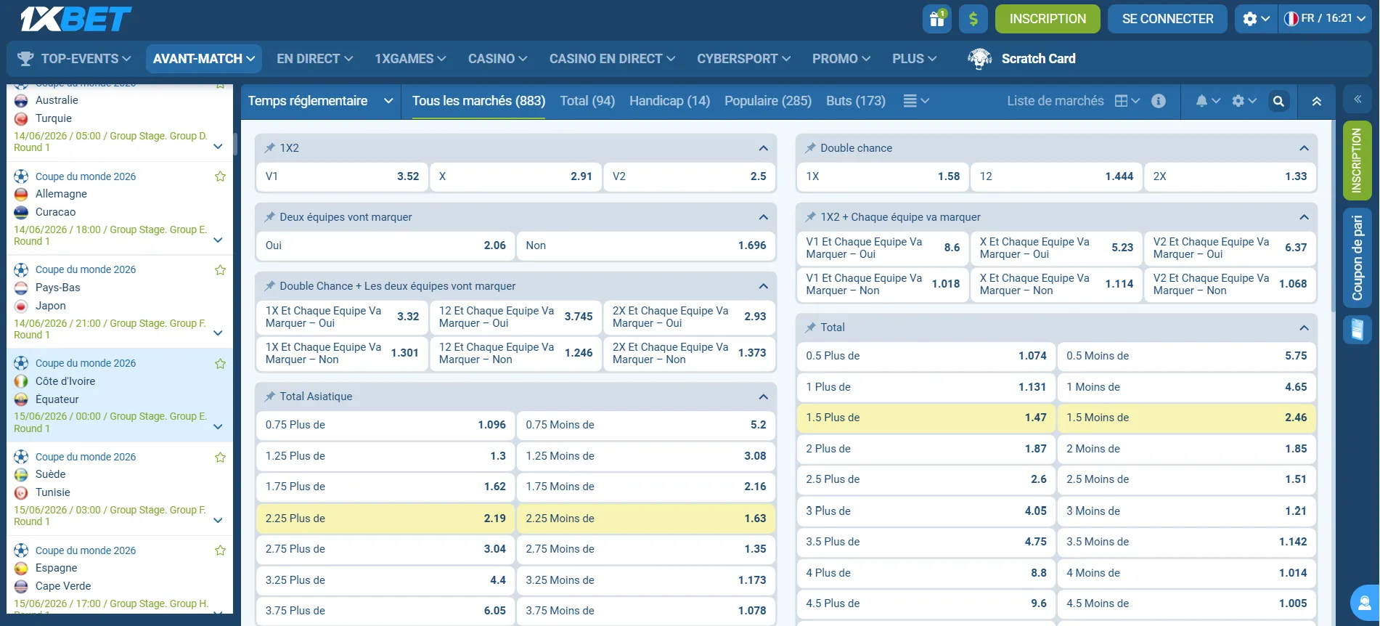Click the 1XBET logo
Screen dimensions: 1380x626
coord(75,19)
